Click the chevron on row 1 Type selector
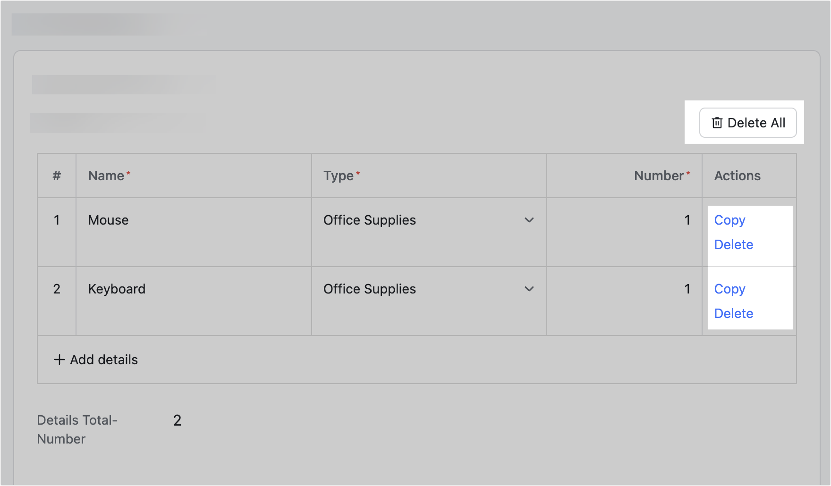This screenshot has height=486, width=831. pos(530,220)
